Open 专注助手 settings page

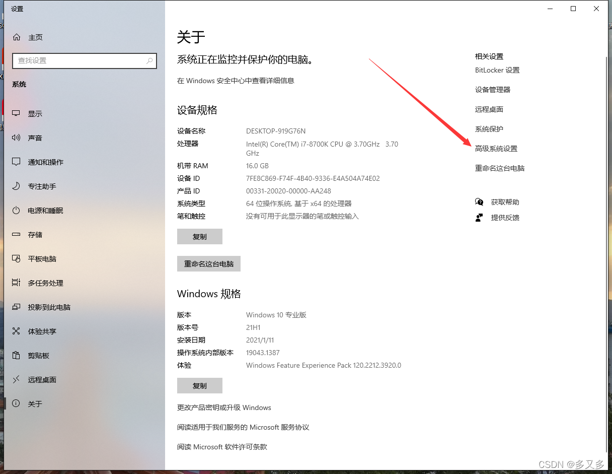(x=42, y=186)
